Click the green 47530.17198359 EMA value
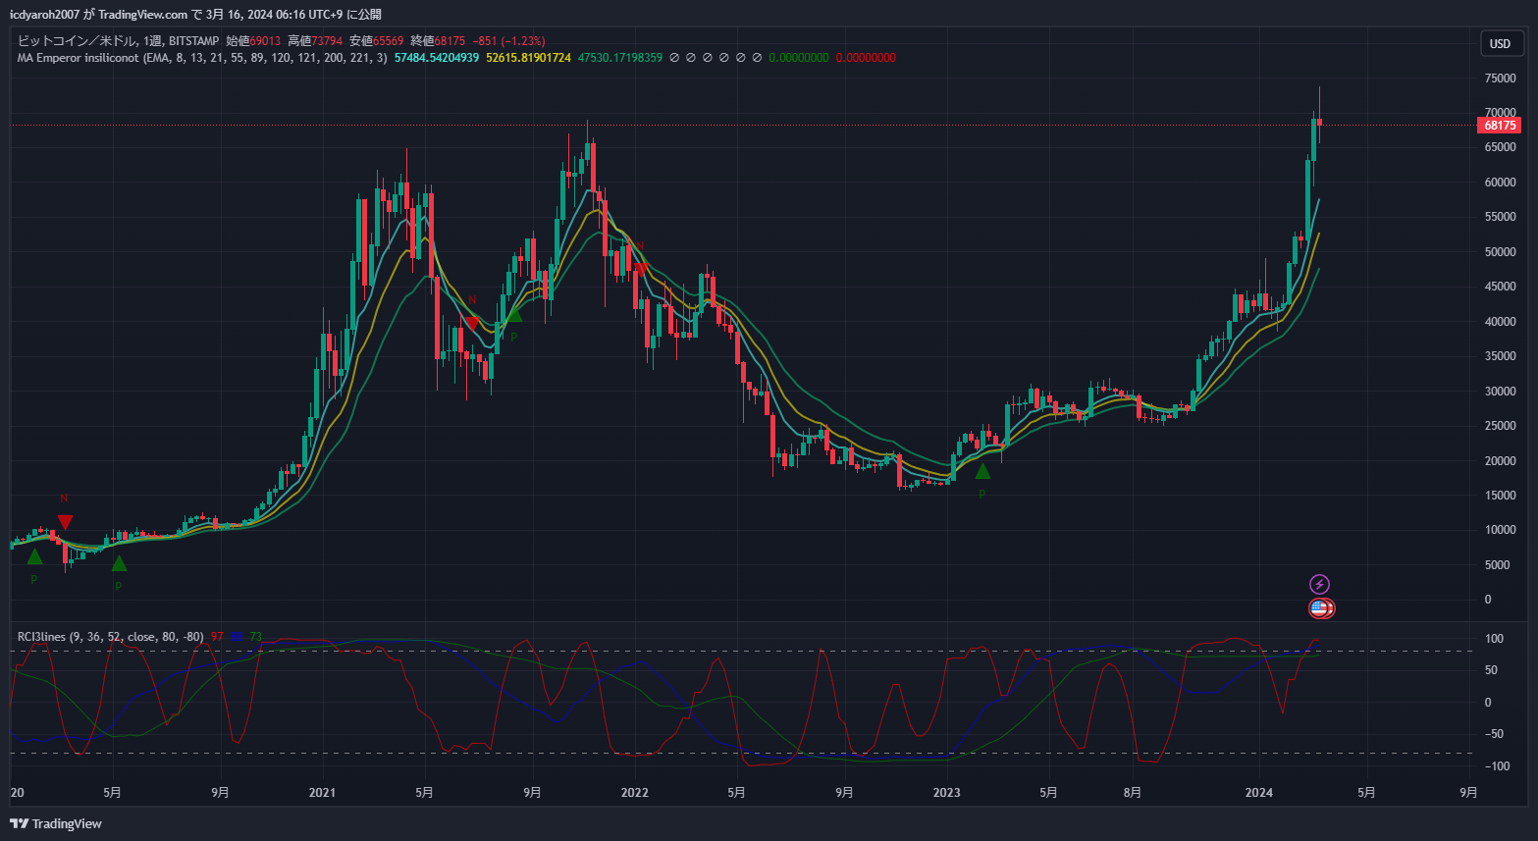 [x=620, y=58]
